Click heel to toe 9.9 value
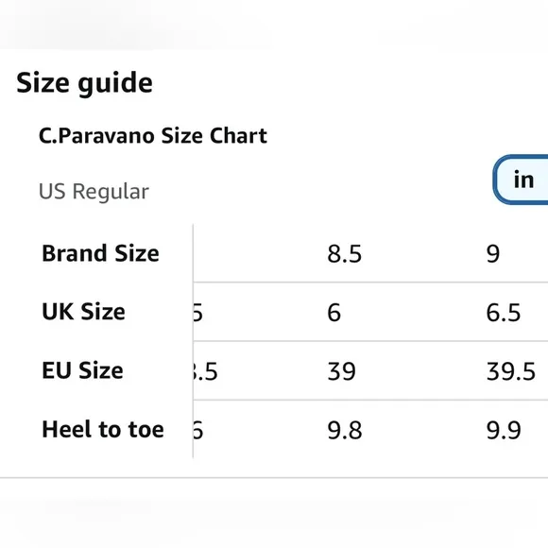This screenshot has width=548, height=548. (x=504, y=430)
